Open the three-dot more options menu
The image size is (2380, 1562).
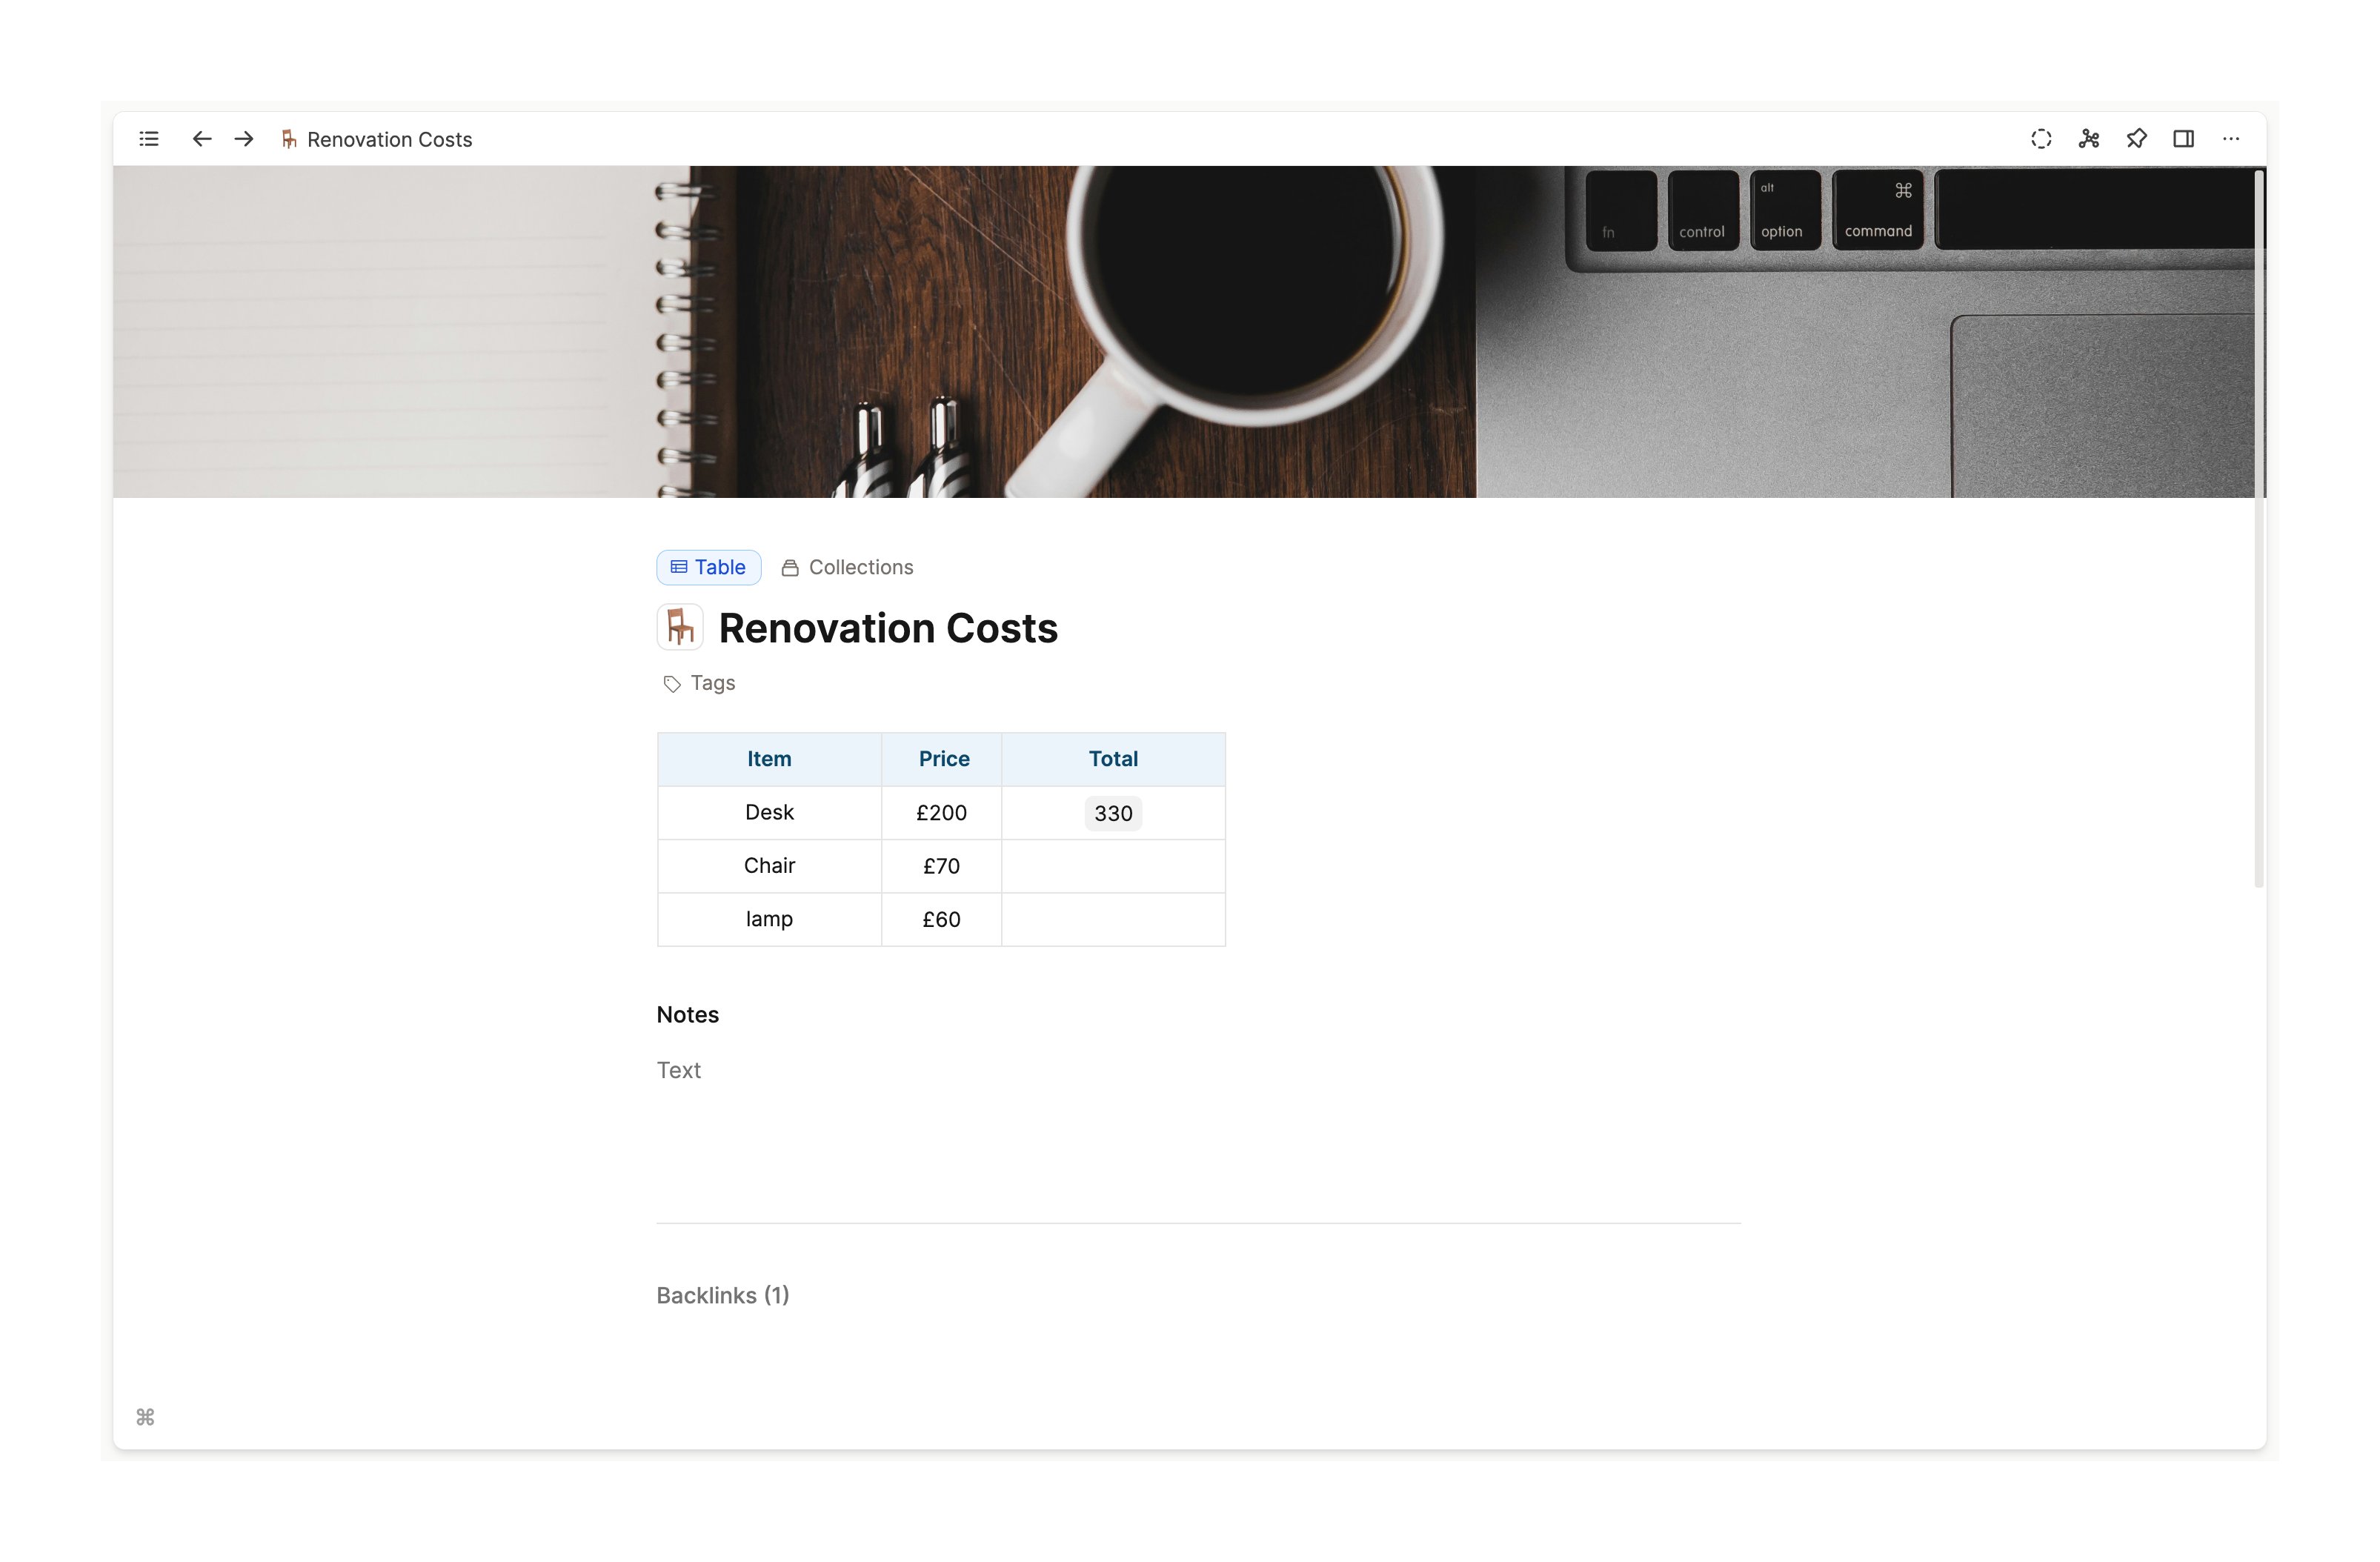(2231, 139)
